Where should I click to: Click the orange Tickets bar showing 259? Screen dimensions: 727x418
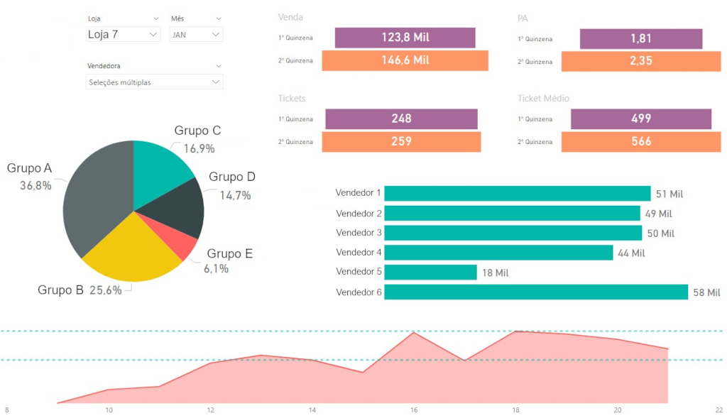pyautogui.click(x=401, y=142)
